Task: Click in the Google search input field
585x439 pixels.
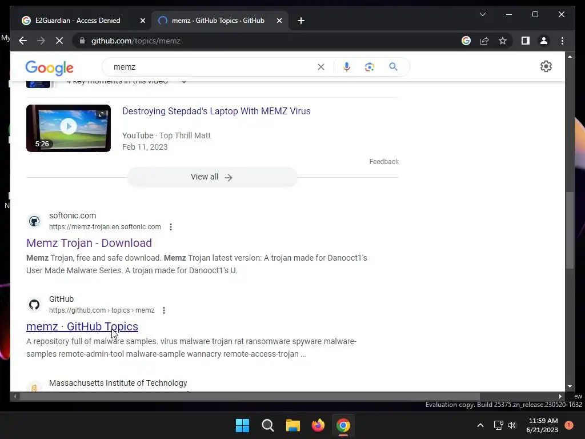Action: tap(213, 67)
